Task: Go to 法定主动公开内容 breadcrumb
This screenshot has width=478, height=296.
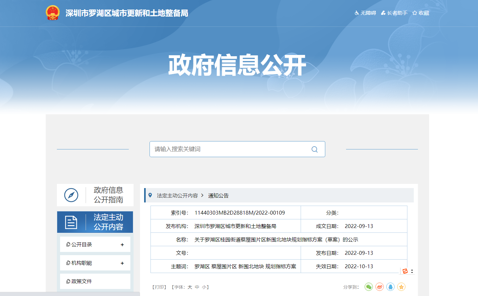Action: [x=177, y=195]
